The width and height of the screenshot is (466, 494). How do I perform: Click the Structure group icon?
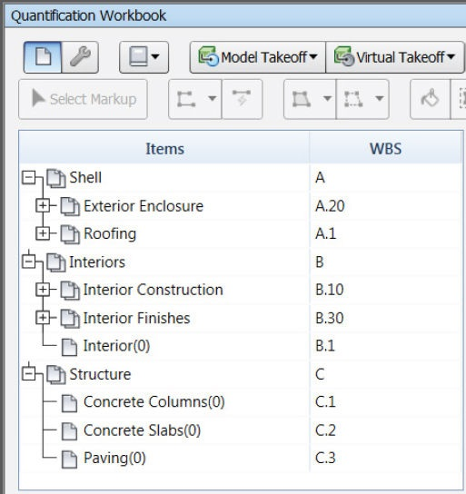point(56,375)
